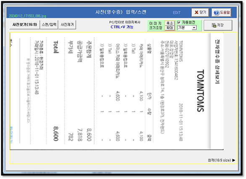This screenshot has width=246, height=179.
Task: Expand the 기본 dropdown arrow
Action: [x=194, y=28]
